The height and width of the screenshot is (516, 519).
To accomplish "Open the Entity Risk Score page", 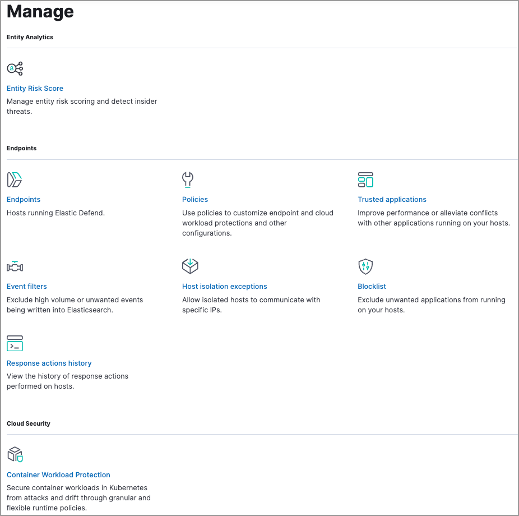I will [x=35, y=88].
